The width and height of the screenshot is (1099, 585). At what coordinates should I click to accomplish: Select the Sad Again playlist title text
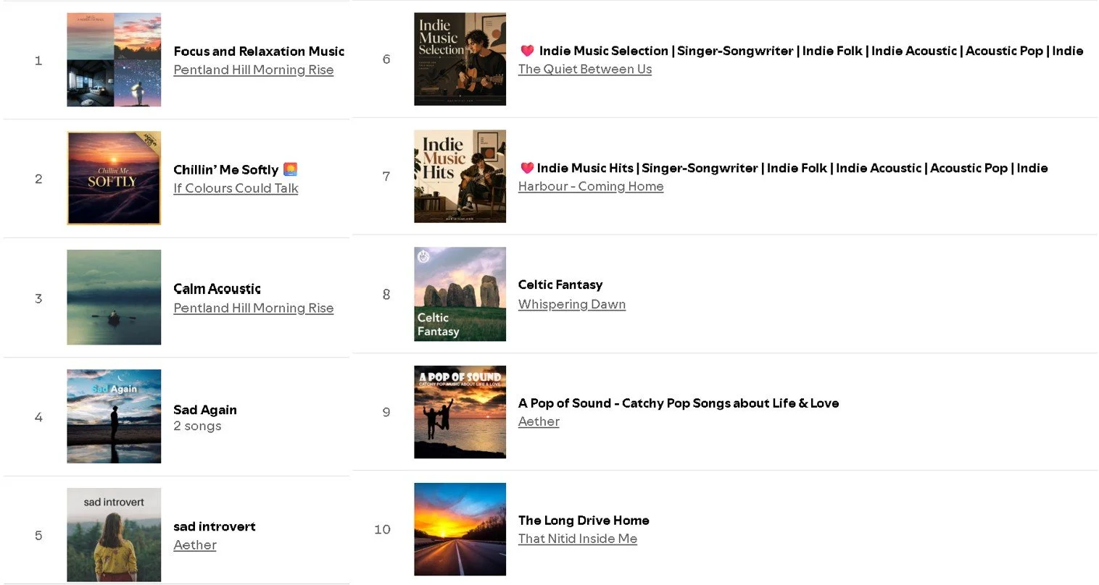pyautogui.click(x=205, y=410)
